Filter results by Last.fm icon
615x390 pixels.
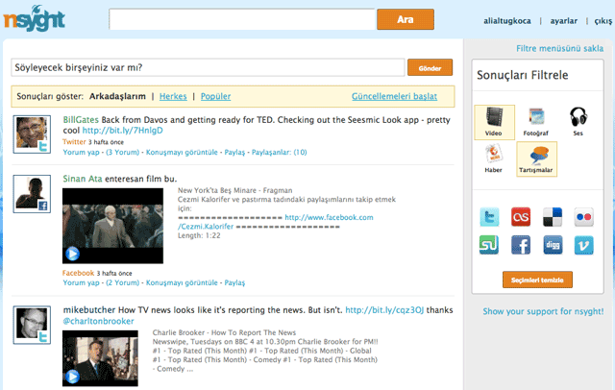pyautogui.click(x=521, y=217)
